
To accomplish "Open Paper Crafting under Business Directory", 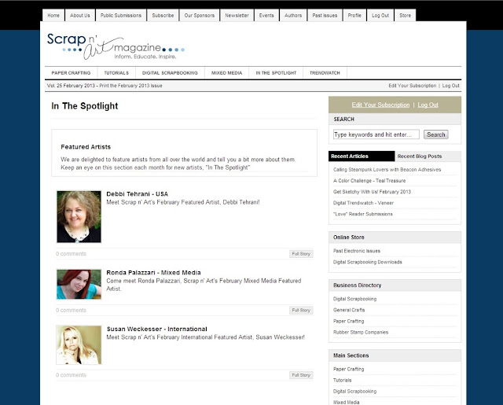I will click(x=348, y=321).
